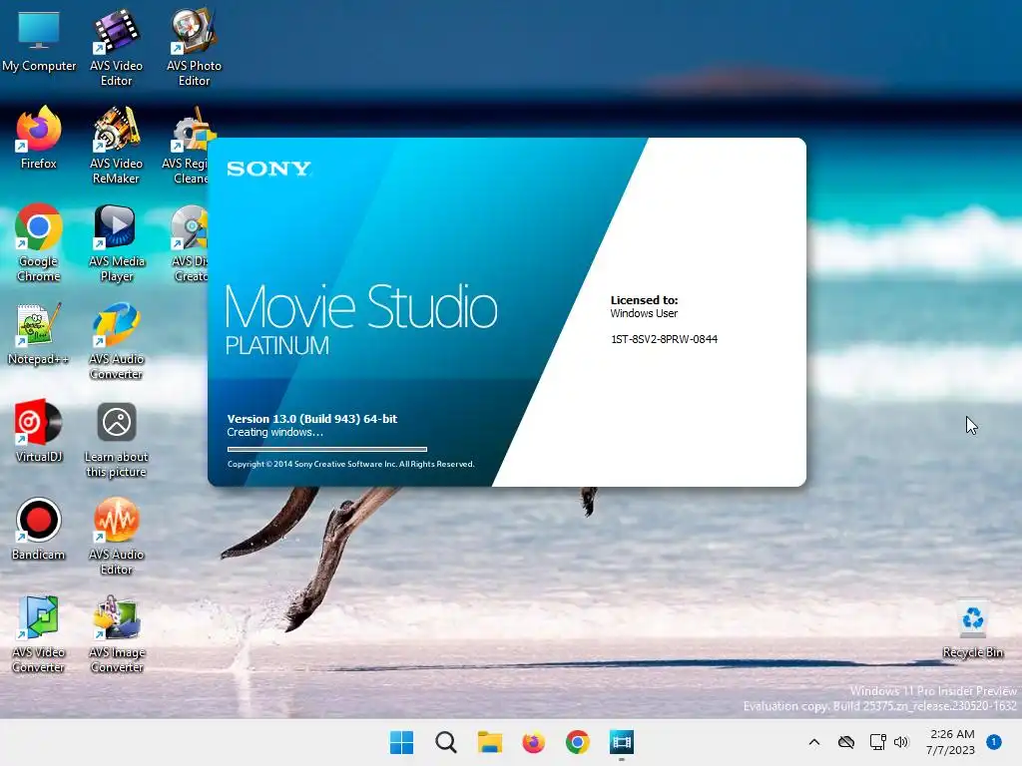
Task: Open the notification badge in tray
Action: [994, 742]
